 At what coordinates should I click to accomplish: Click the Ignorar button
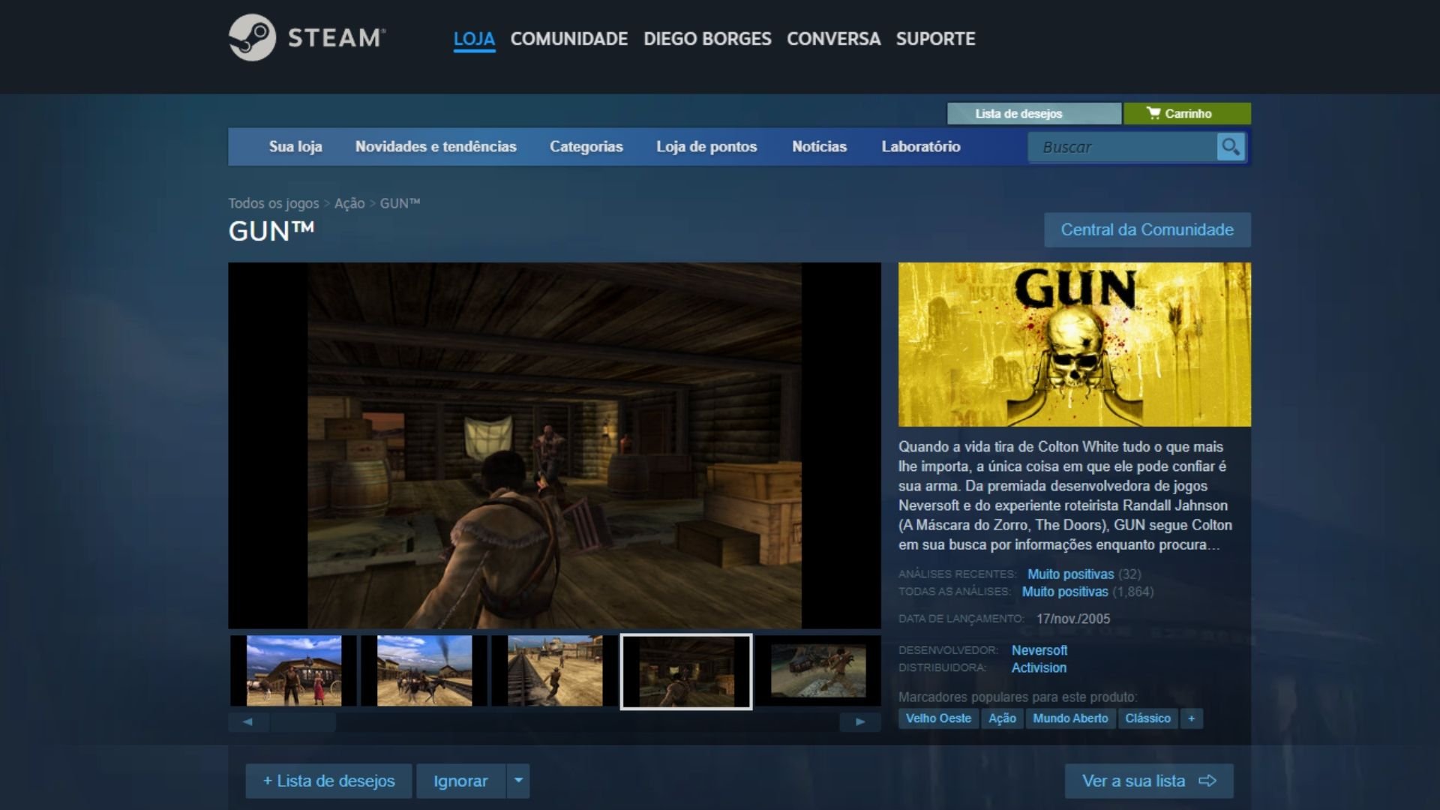pos(460,781)
